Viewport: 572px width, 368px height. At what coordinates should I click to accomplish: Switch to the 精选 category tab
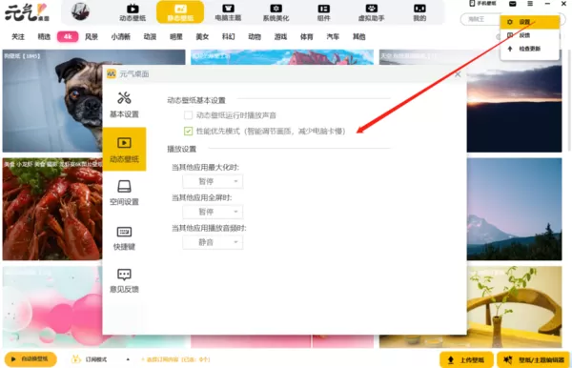(44, 36)
